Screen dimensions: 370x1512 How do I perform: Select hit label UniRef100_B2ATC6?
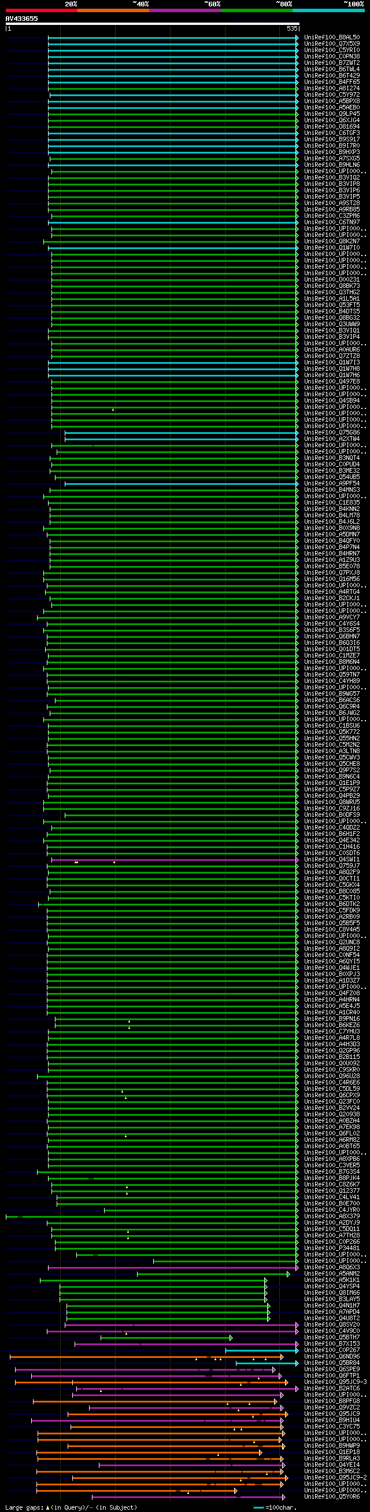(x=332, y=1389)
